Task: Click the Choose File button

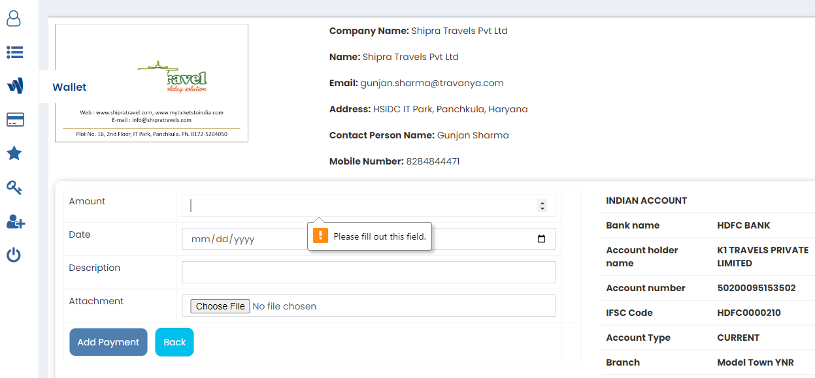Action: coord(220,306)
